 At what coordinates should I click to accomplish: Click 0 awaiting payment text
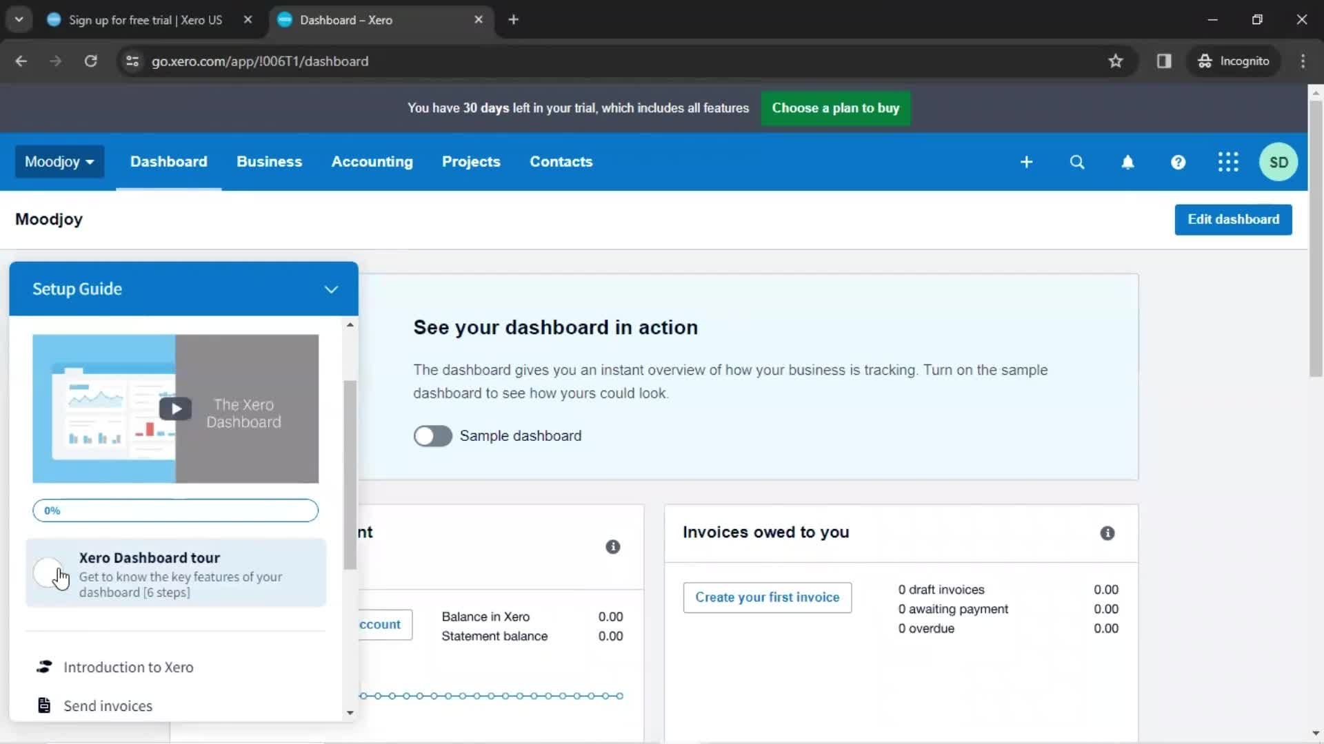(953, 609)
